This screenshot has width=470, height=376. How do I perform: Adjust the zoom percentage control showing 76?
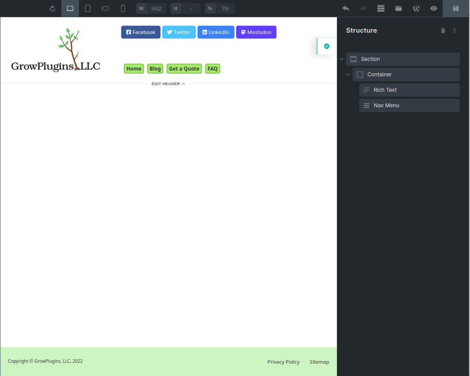click(225, 8)
